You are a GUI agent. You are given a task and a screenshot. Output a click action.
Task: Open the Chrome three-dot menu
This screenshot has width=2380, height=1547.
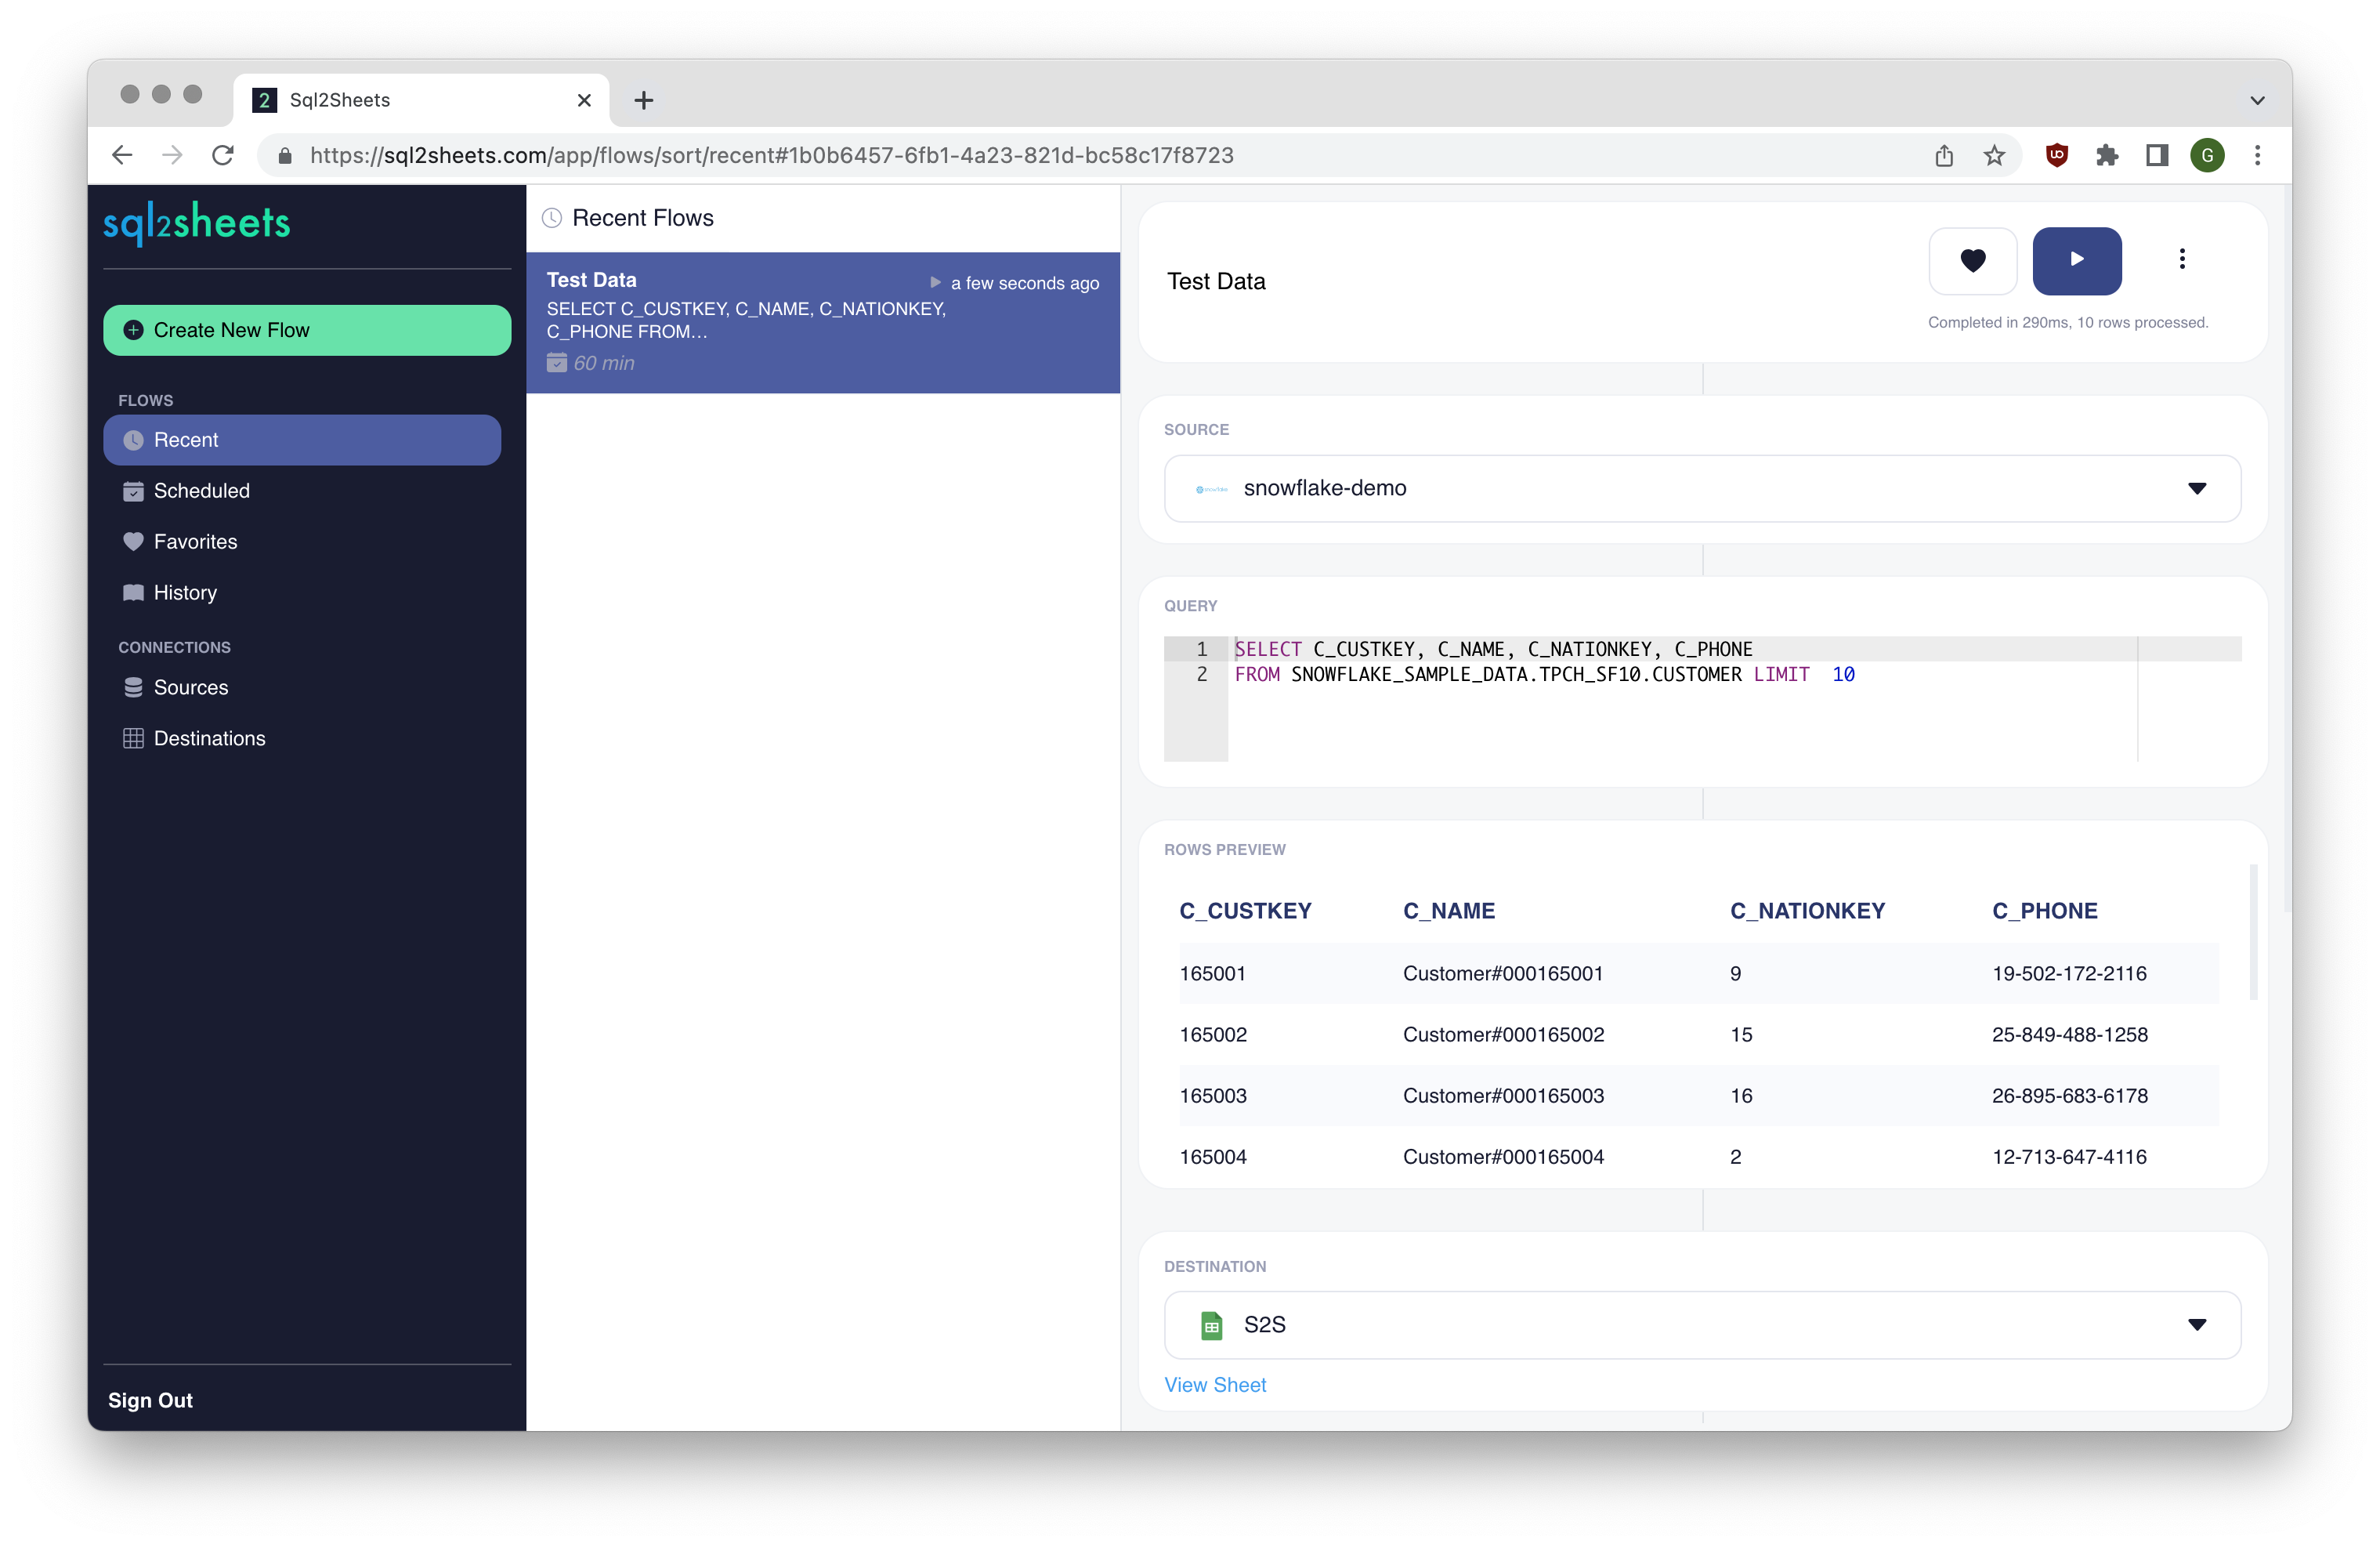[x=2257, y=155]
